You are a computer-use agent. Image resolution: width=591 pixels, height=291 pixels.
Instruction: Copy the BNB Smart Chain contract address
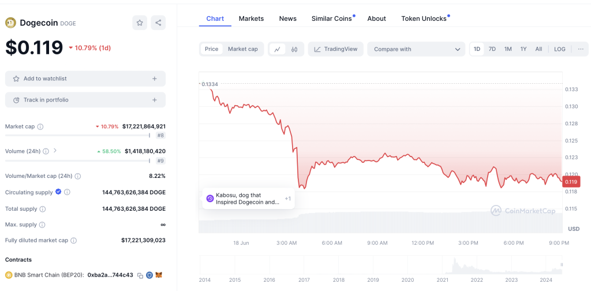point(140,275)
